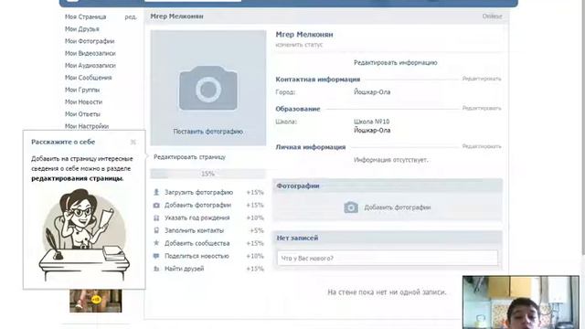Viewport: 585px width, 329px height.
Task: Open Мои Фотографии in the sidebar
Action: tap(90, 41)
